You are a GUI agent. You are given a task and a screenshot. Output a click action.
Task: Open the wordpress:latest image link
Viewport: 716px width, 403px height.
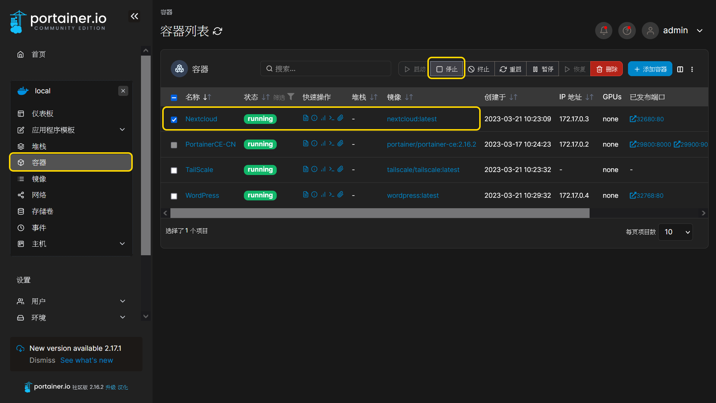pos(412,196)
